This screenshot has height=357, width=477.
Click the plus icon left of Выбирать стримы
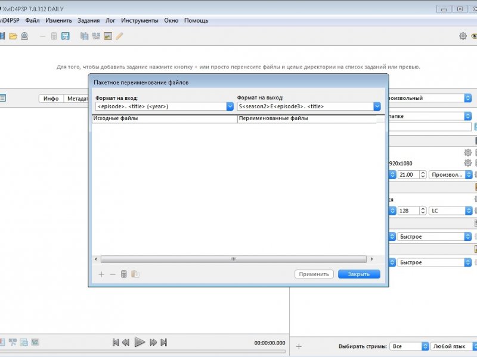point(299,346)
